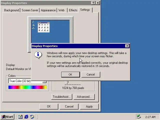Click the screen area resolution slider
The image size is (160, 120).
tap(67, 82)
